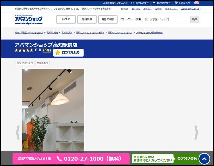Open お部屋を貸したい方 link

coord(190,9)
